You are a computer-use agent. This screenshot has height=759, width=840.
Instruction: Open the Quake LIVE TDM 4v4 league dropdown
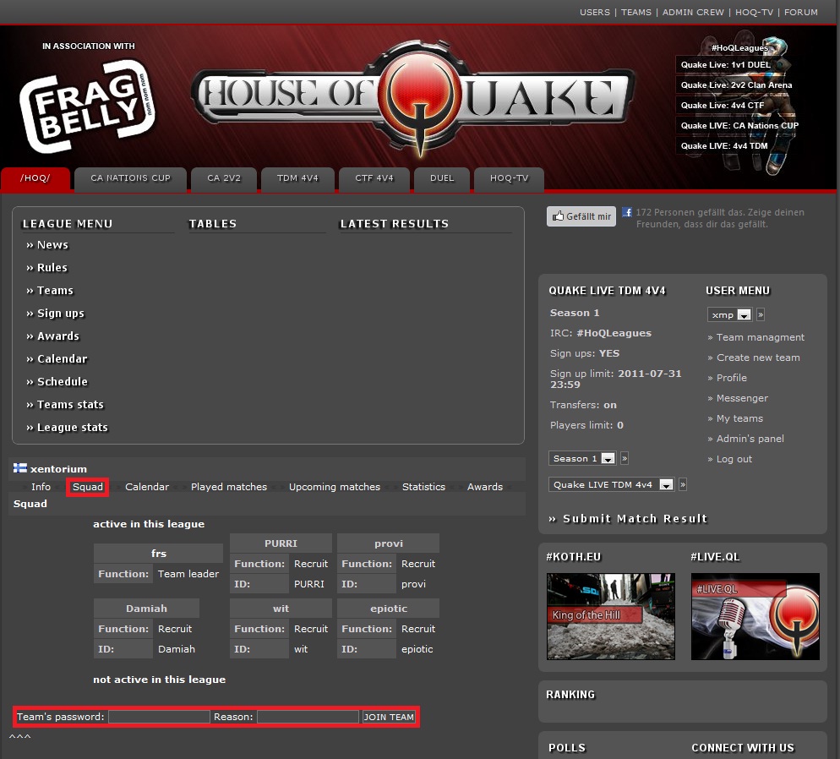[x=612, y=484]
